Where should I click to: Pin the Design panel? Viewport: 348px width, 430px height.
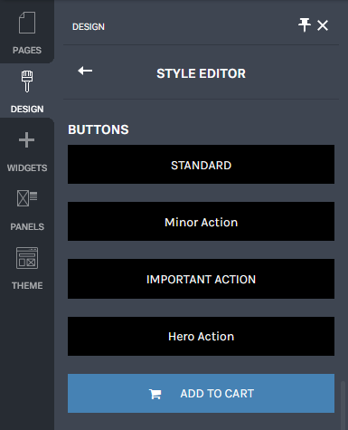point(305,24)
